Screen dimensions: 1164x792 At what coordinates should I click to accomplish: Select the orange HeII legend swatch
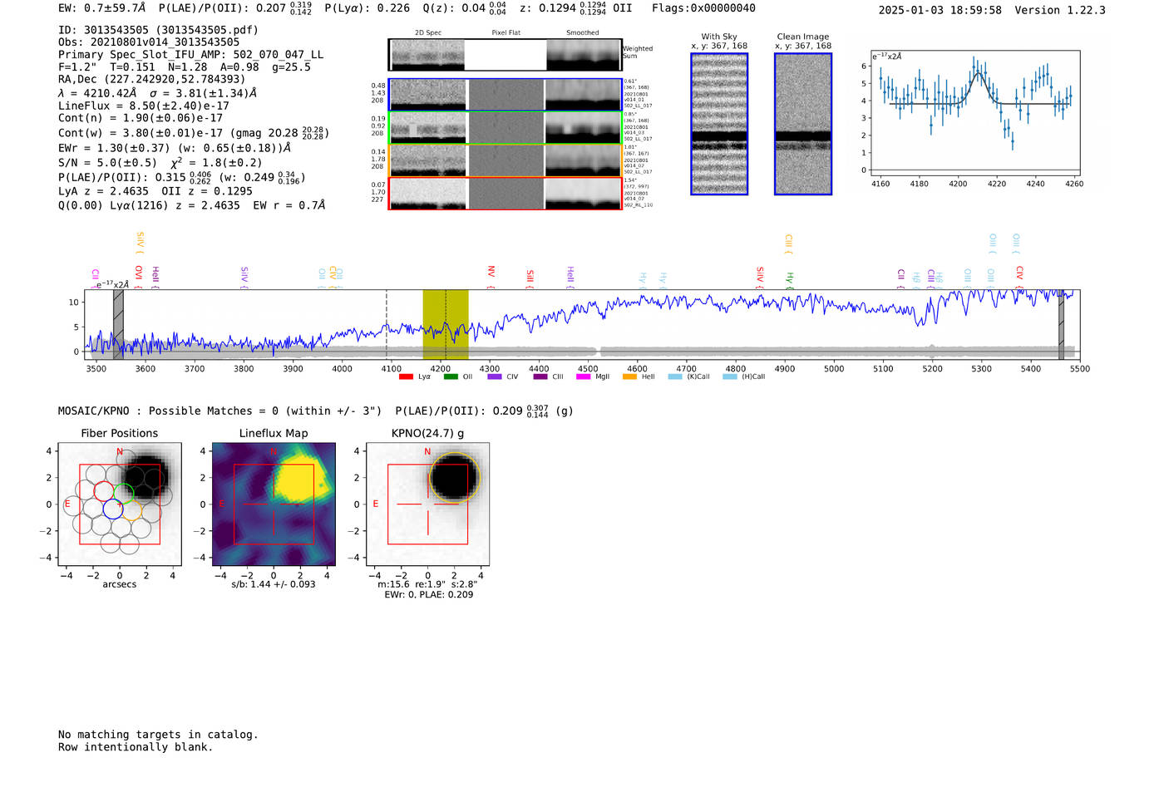pyautogui.click(x=629, y=377)
